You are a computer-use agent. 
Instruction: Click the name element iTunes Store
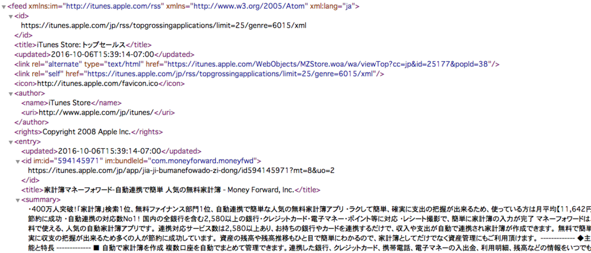click(x=71, y=103)
